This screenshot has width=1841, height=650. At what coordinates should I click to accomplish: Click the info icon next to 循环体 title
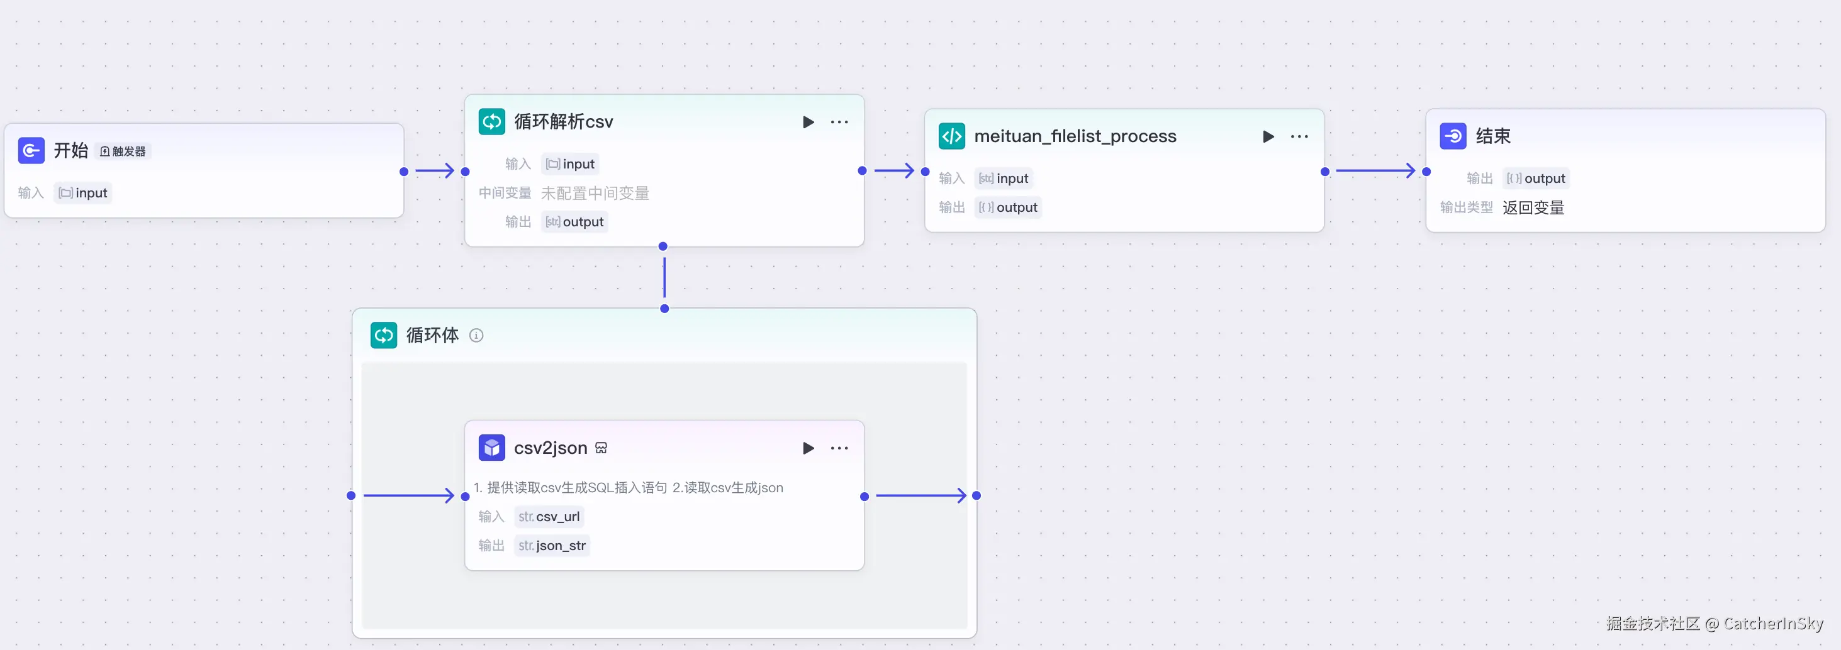point(477,335)
